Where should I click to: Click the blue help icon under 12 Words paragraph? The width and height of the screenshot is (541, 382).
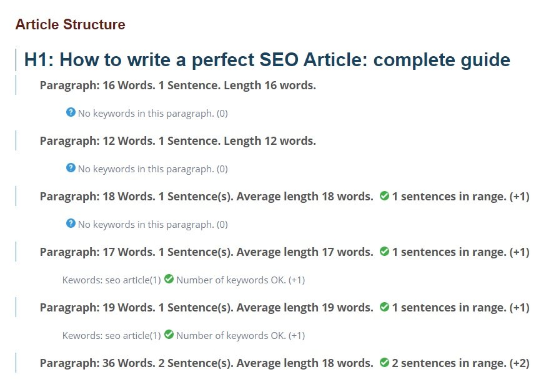click(71, 168)
